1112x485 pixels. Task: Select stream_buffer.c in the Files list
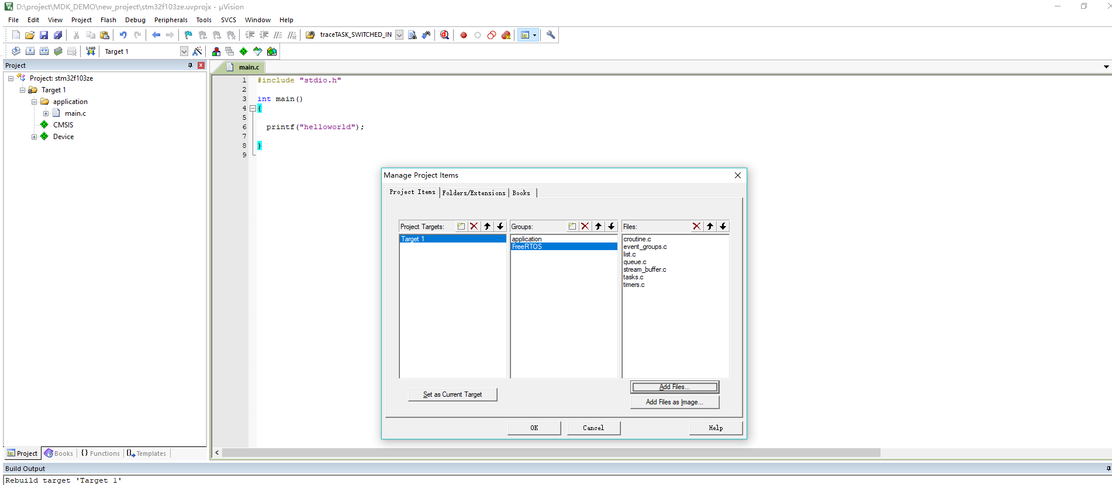tap(645, 269)
